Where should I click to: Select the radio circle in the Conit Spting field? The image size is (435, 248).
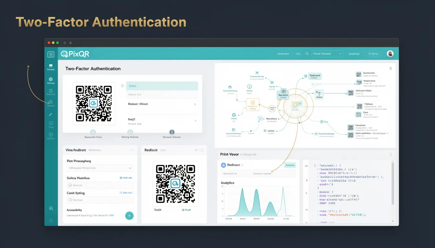(70, 200)
